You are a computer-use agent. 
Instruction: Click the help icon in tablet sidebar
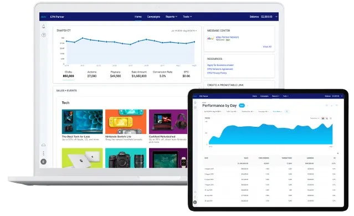point(196,107)
